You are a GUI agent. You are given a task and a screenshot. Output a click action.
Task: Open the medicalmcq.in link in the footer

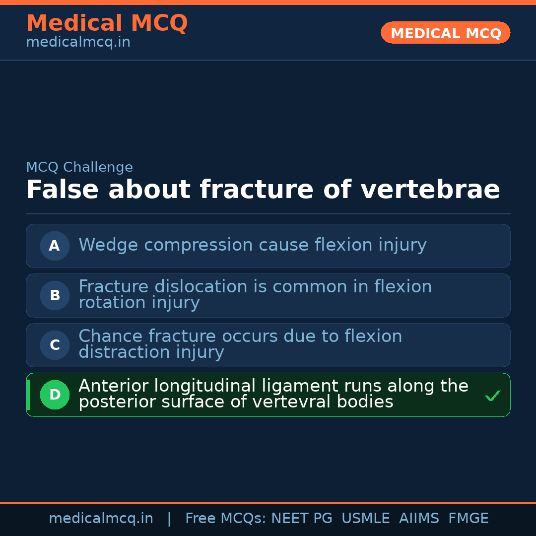click(101, 519)
